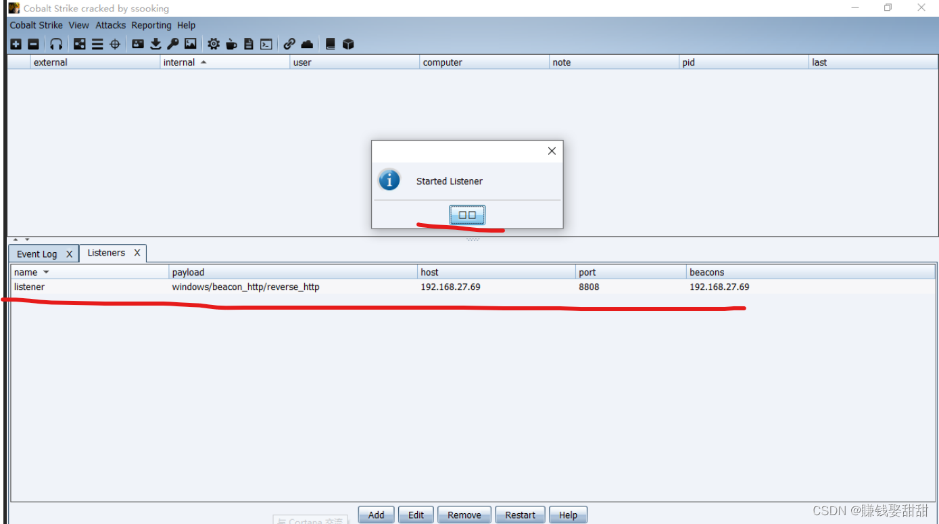
Task: Sort sessions by pid column header
Action: [744, 62]
